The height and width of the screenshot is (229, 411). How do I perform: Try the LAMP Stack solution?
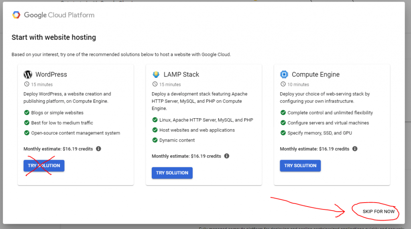pyautogui.click(x=172, y=173)
